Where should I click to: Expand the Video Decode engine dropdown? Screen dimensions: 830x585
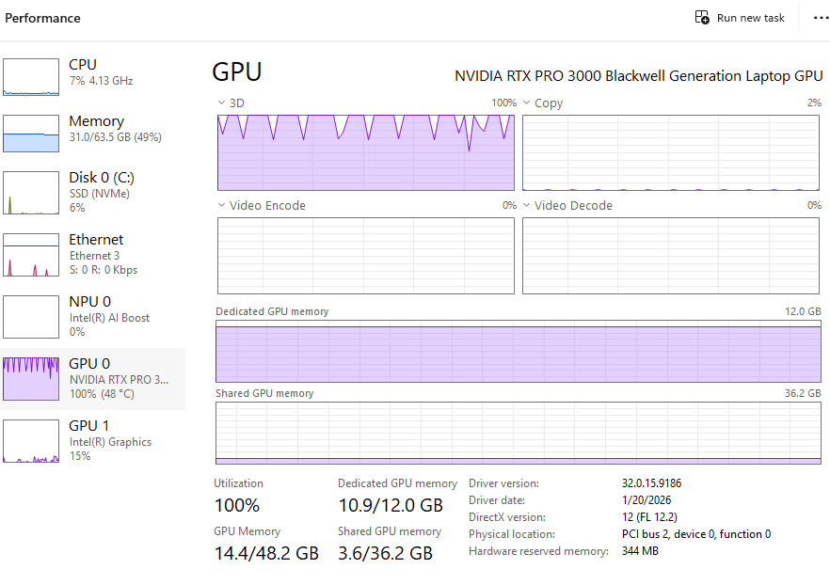click(527, 205)
